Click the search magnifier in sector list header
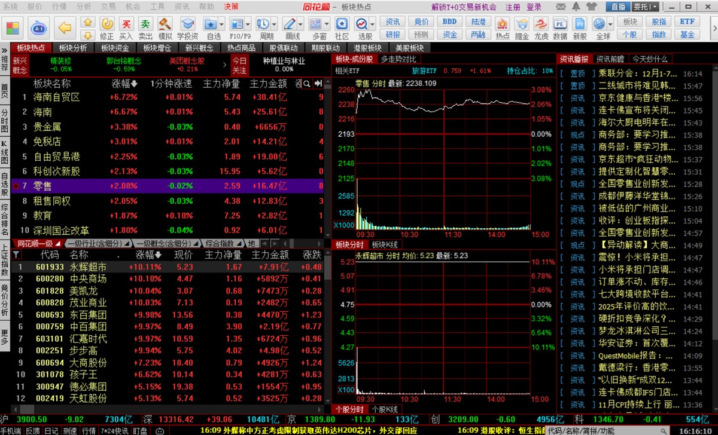Screen dimensions: 718x435 [x=306, y=83]
